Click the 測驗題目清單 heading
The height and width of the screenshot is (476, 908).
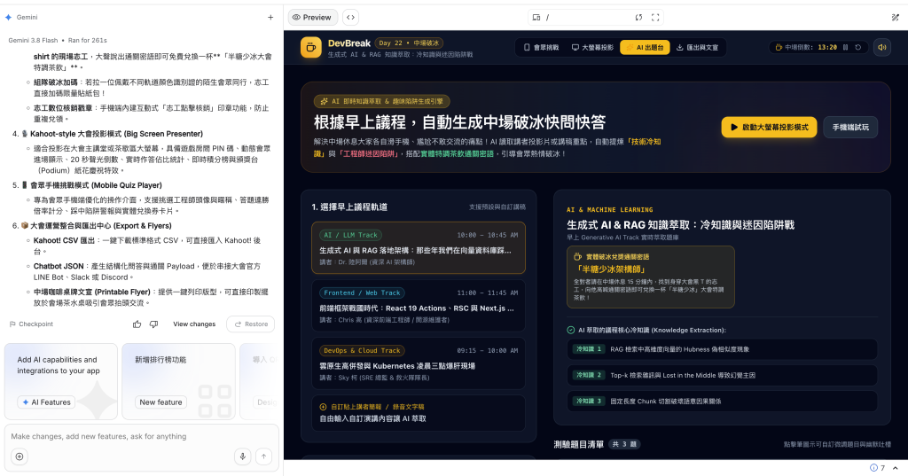click(578, 444)
